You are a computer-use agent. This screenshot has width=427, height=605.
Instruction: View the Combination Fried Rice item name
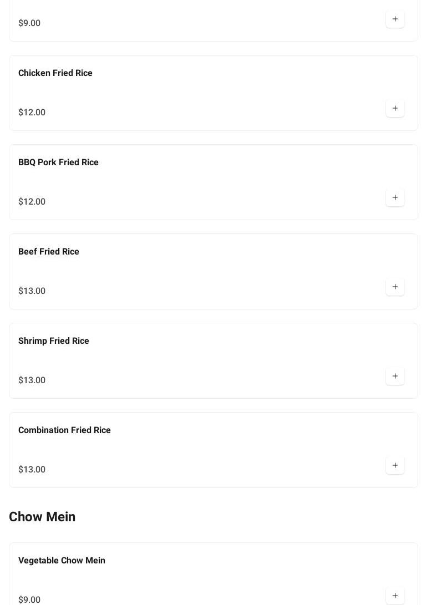[x=64, y=430]
